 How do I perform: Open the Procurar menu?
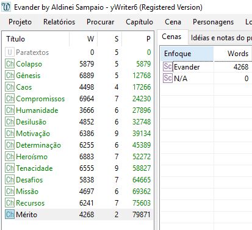tap(100, 22)
